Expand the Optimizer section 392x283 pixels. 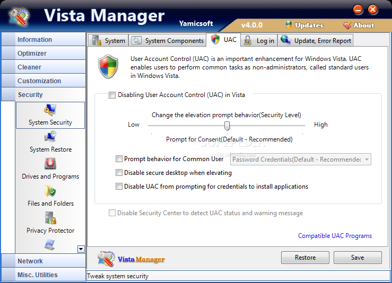click(43, 53)
